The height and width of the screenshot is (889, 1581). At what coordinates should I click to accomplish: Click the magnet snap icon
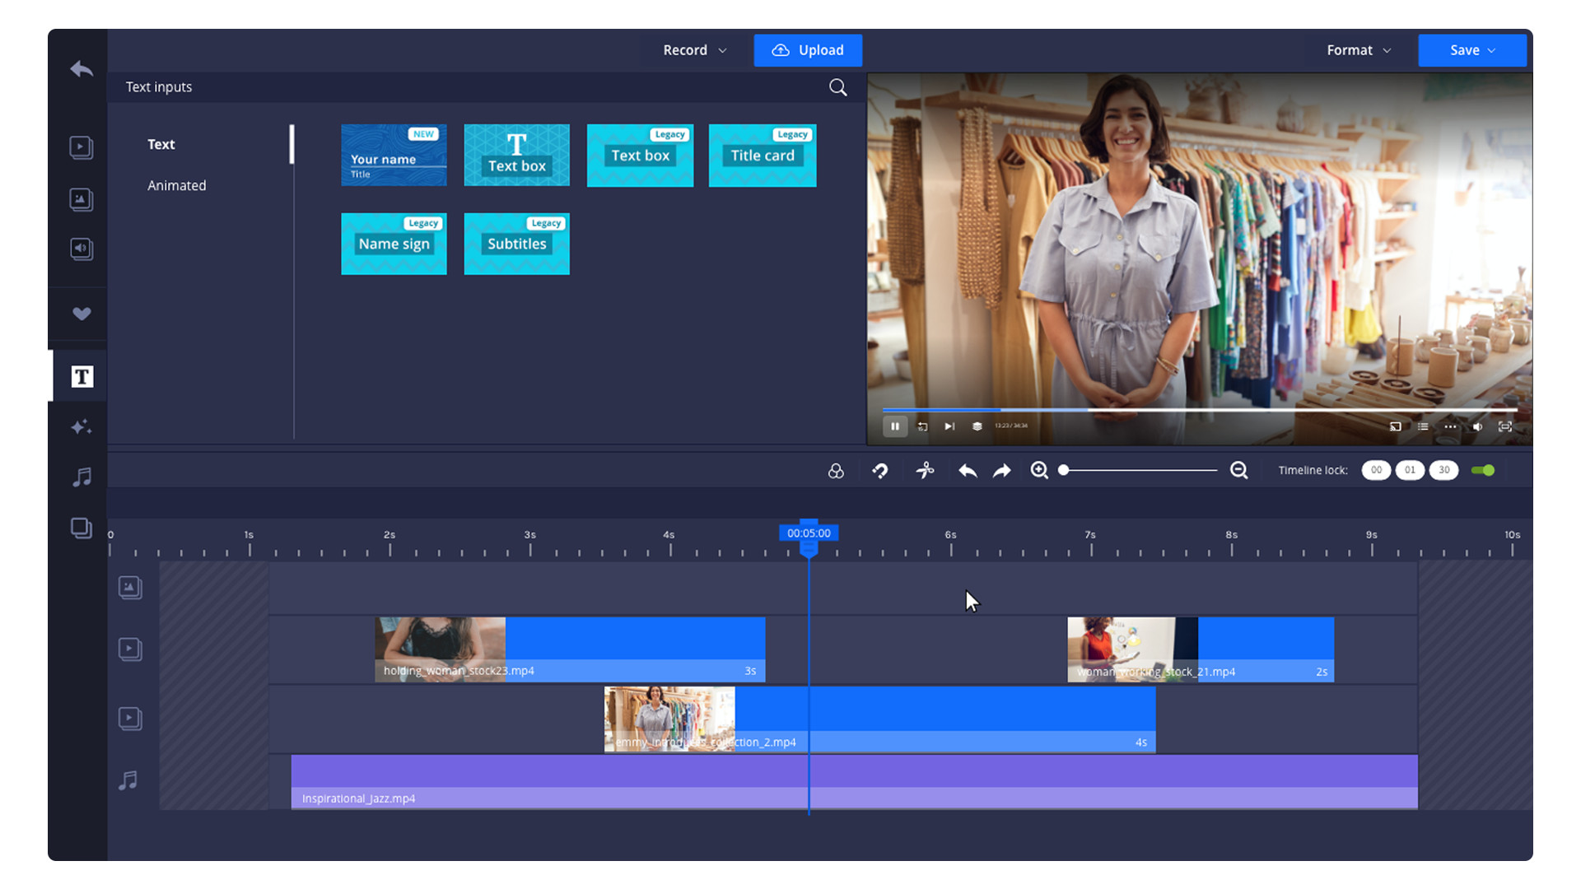pyautogui.click(x=880, y=470)
